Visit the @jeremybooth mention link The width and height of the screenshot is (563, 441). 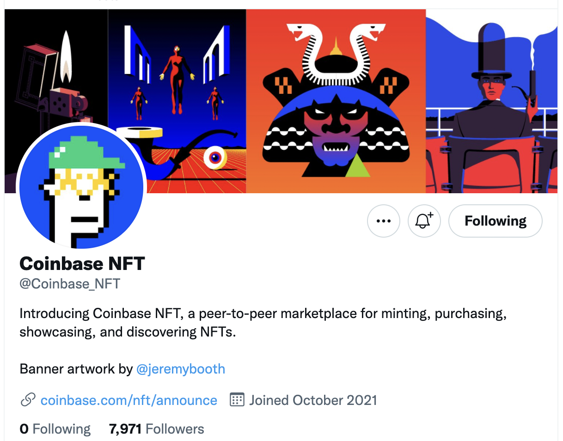(x=181, y=369)
